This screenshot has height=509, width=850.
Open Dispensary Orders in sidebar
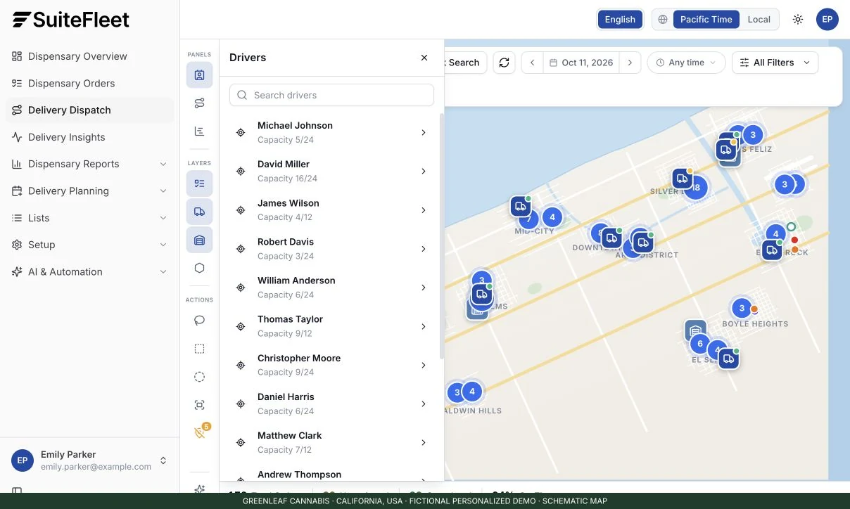[89, 83]
